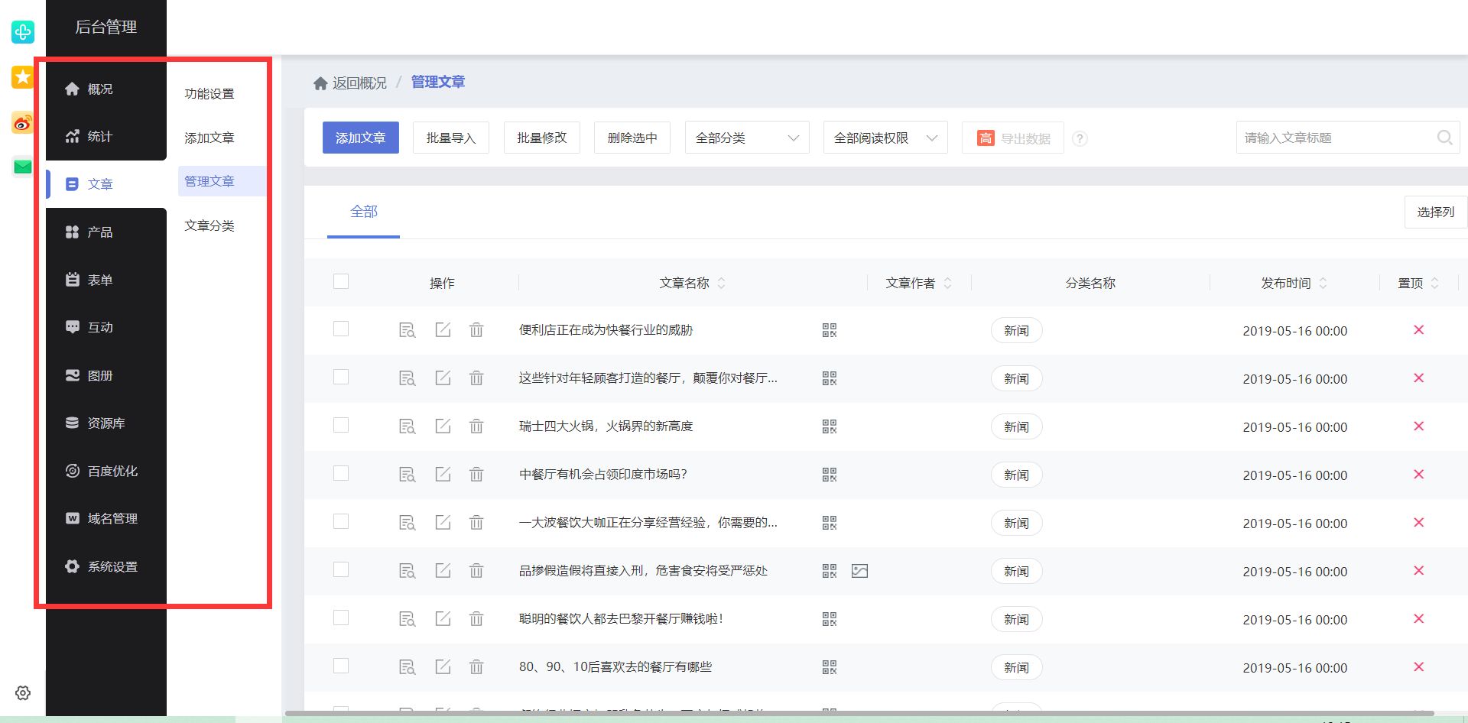
Task: Open the preview icon for 聪明的餐饮人都去巴黎开餐厅赚钱啦
Action: click(407, 618)
